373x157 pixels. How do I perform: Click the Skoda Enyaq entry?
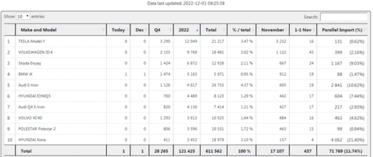click(x=29, y=63)
